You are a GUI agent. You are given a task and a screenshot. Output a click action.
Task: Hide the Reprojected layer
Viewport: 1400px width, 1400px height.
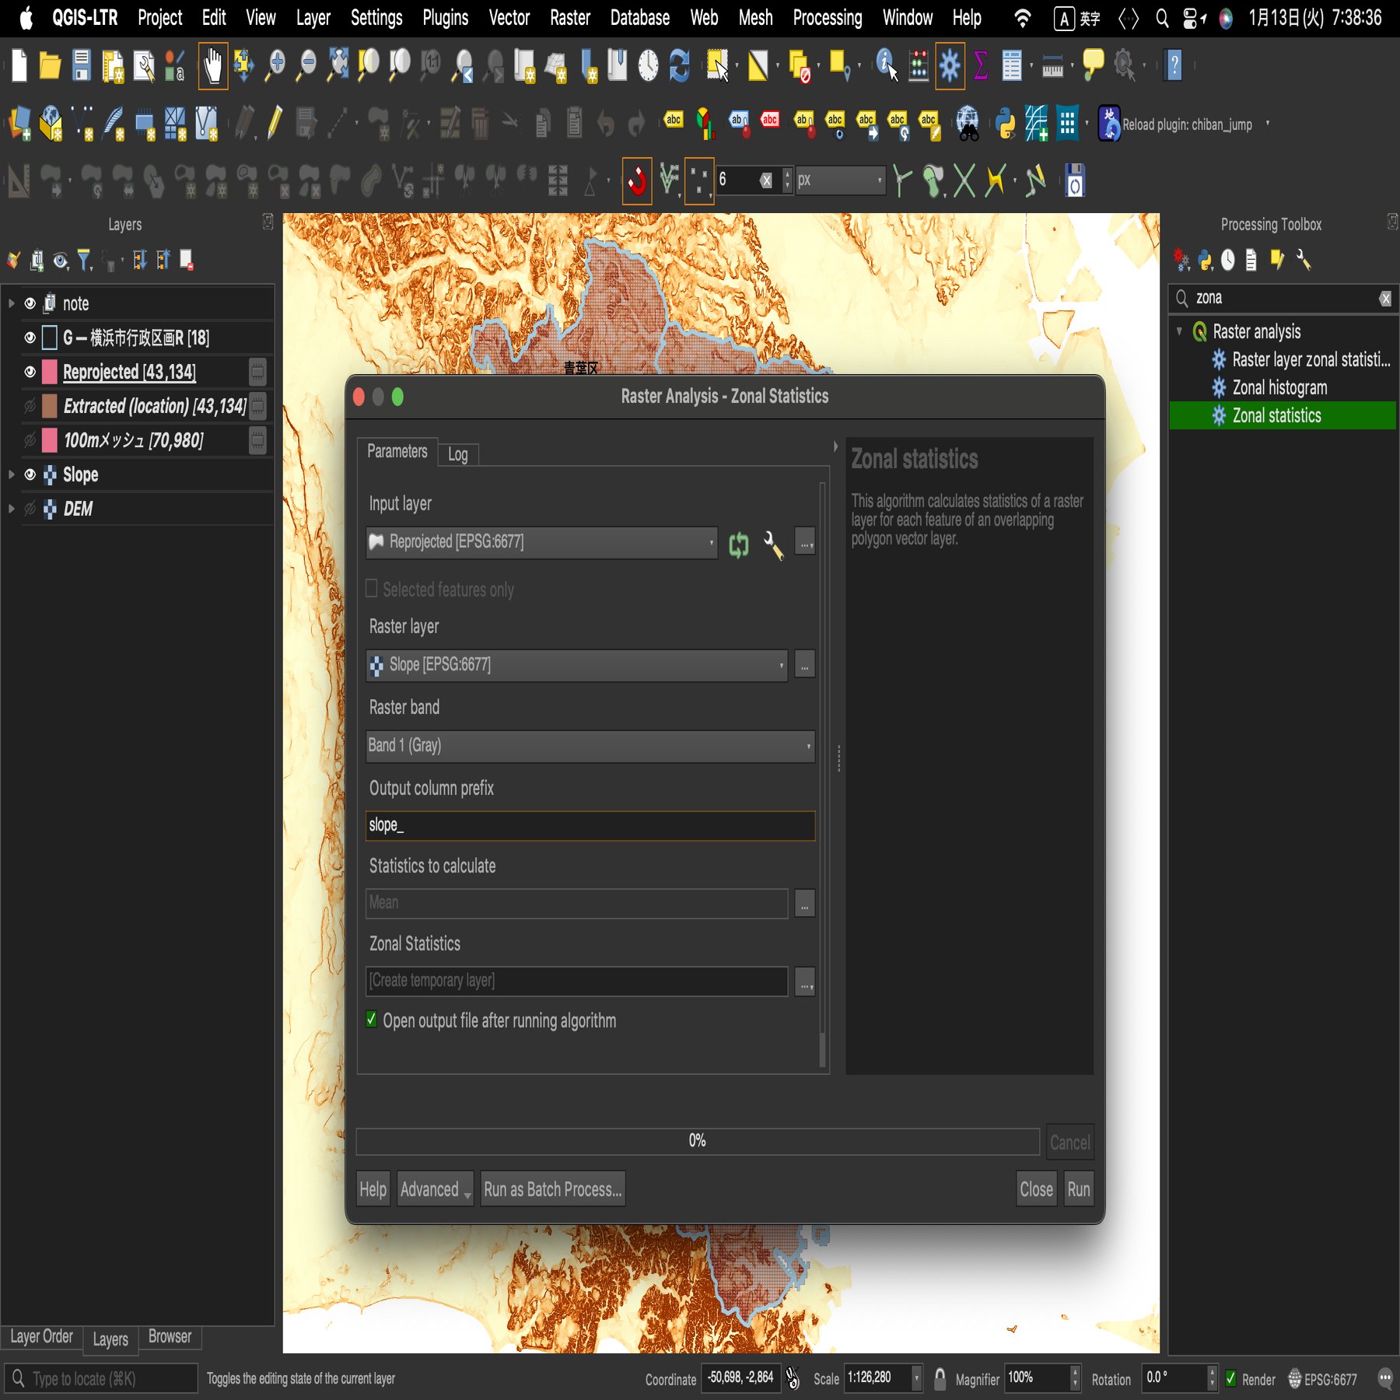coord(30,372)
